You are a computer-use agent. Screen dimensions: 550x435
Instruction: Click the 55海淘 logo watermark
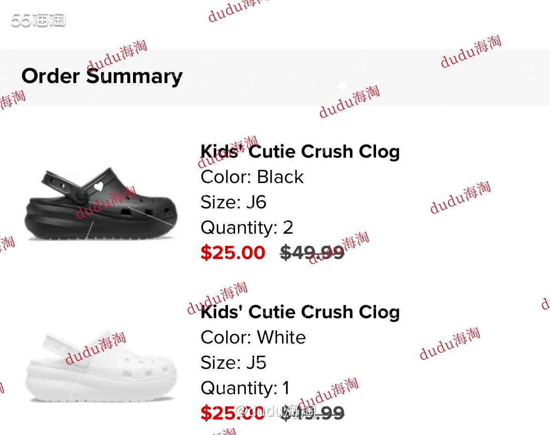tap(38, 20)
